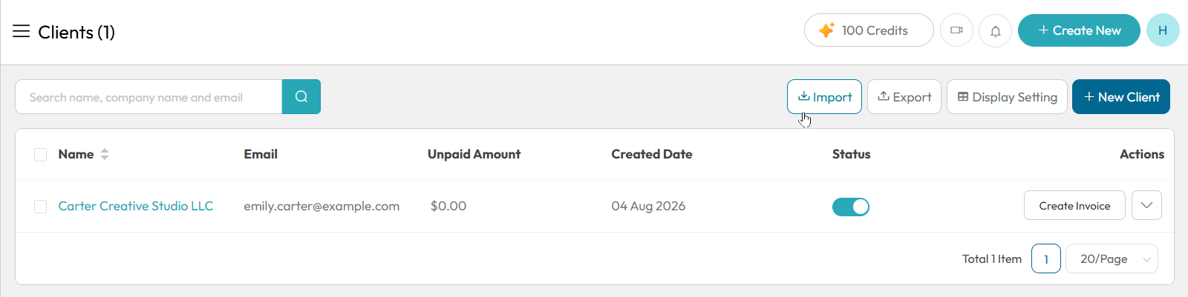Viewport: 1188px width, 297px height.
Task: Expand actions dropdown next to Create Invoice
Action: tap(1146, 205)
